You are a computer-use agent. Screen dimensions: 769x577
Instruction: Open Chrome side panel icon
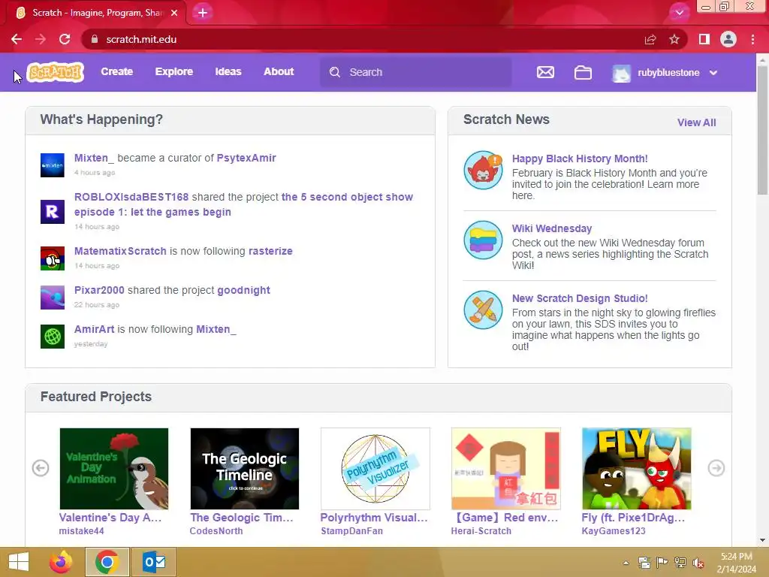pyautogui.click(x=704, y=39)
